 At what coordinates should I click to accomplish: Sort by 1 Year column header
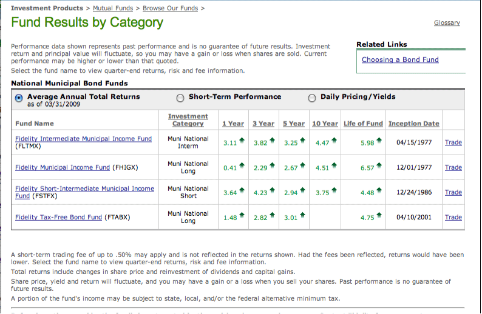(x=233, y=124)
